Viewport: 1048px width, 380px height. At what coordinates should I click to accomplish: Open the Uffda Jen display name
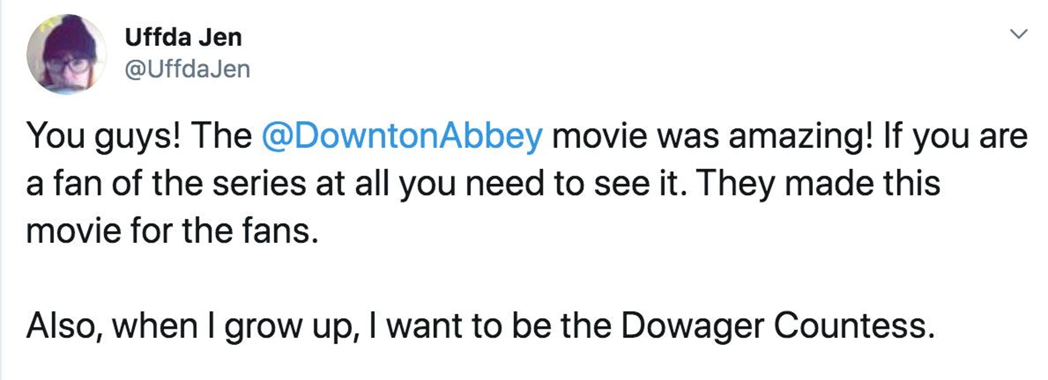[x=183, y=38]
